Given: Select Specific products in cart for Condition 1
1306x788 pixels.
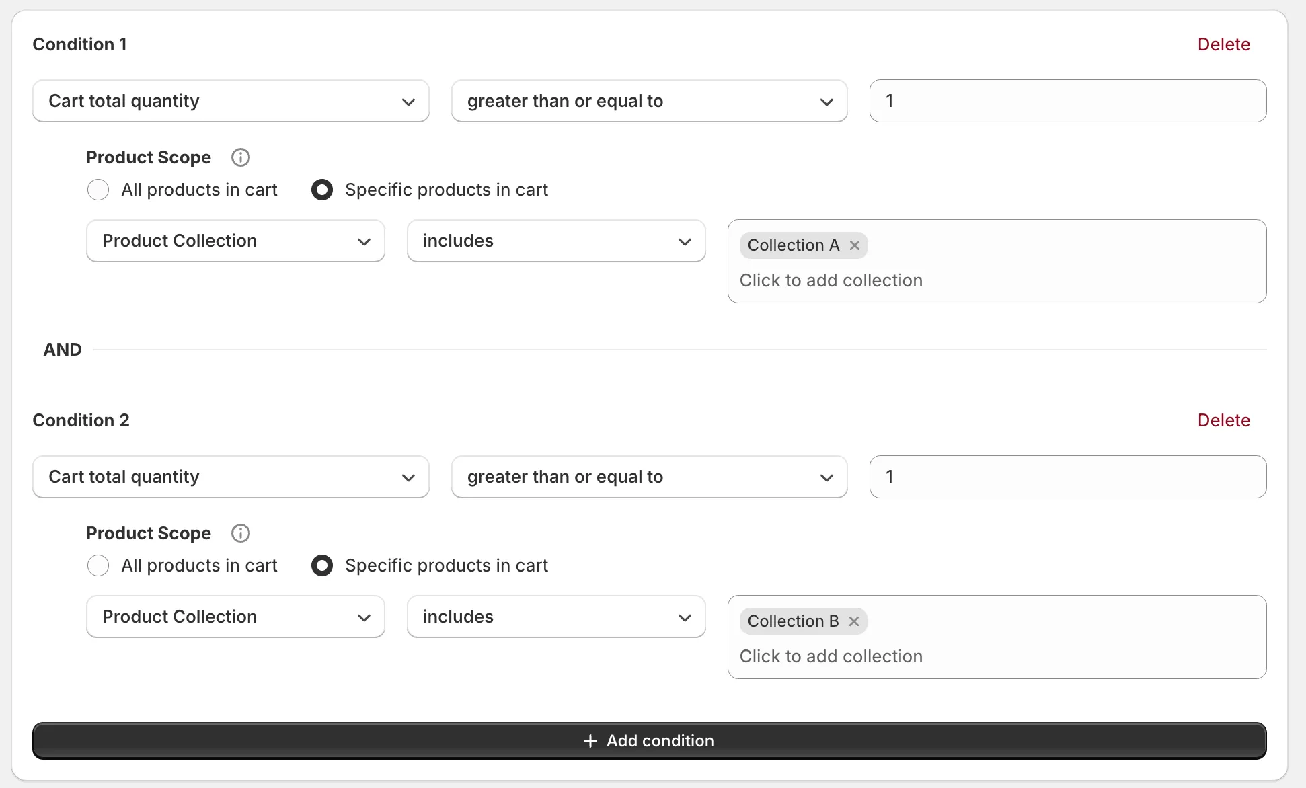Looking at the screenshot, I should [322, 190].
